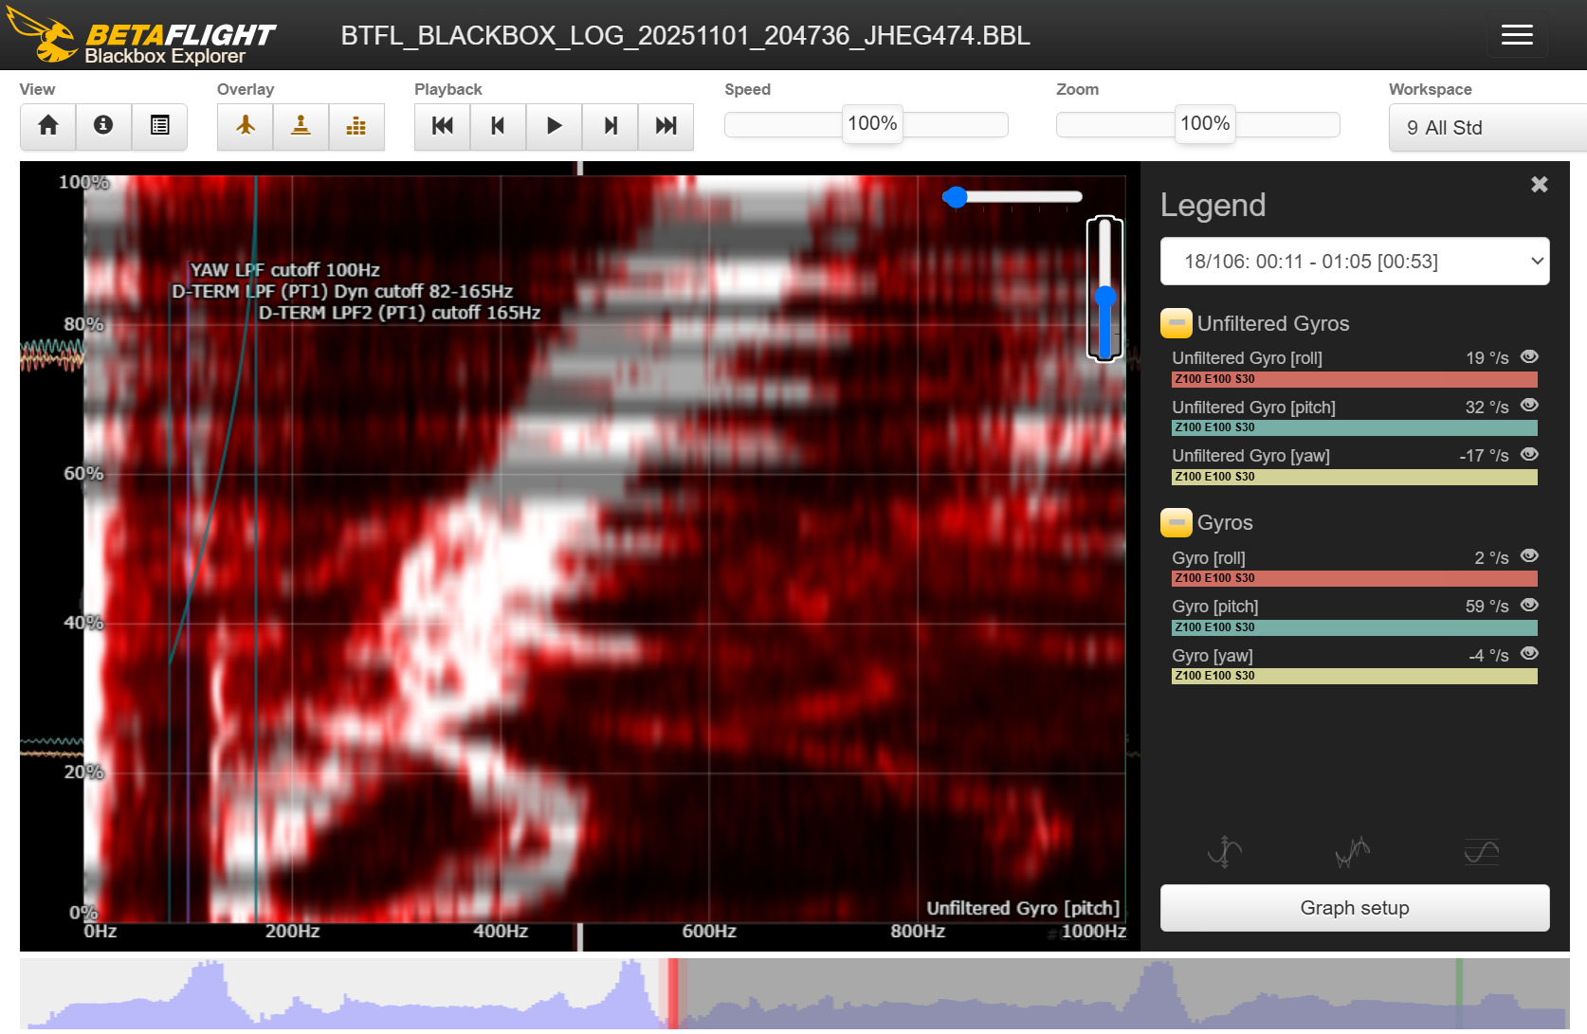Jump to the end of the log
Viewport: 1587px width, 1034px height.
coord(666,126)
